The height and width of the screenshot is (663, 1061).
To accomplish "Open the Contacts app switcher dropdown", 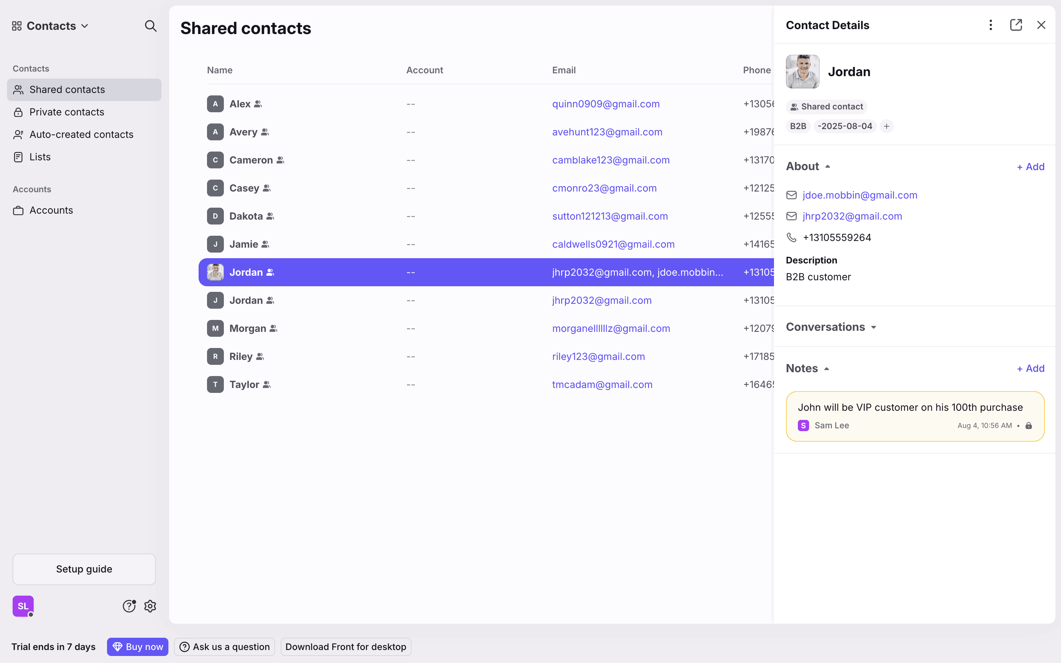I will tap(51, 26).
